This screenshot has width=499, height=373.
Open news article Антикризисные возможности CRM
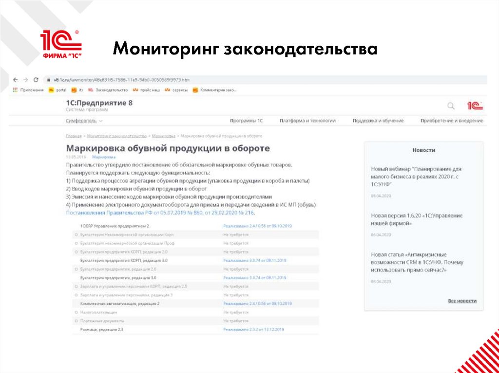[417, 263]
